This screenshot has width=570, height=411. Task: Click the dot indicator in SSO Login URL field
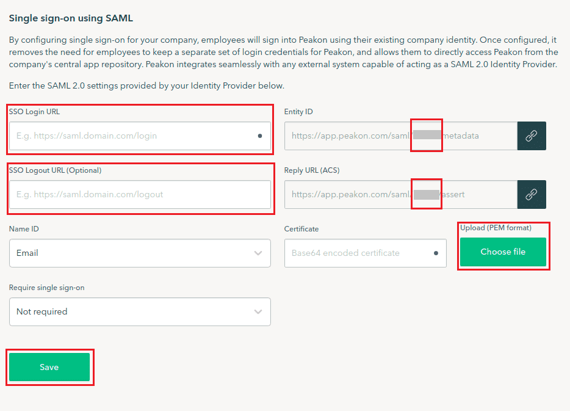tap(260, 136)
